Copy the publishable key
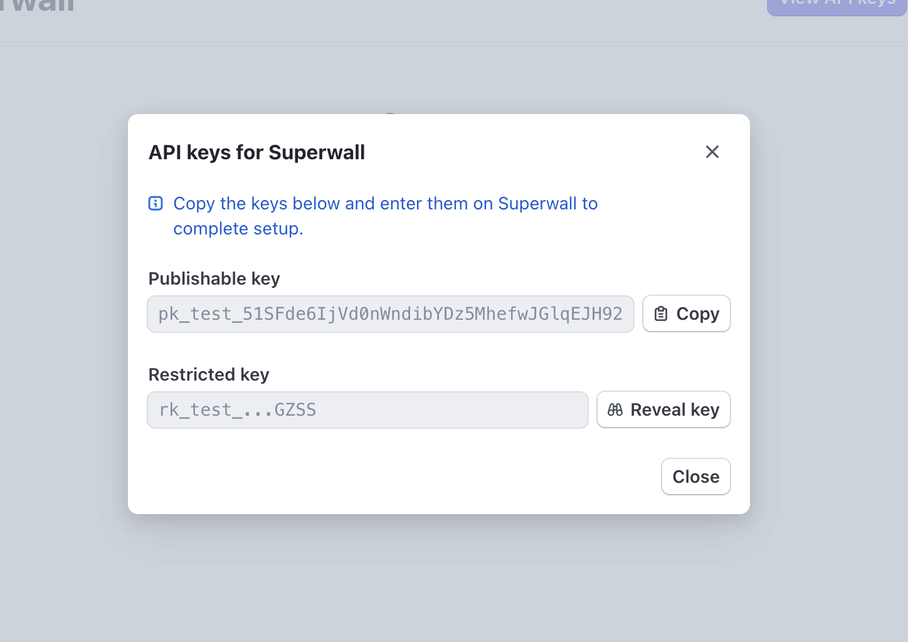This screenshot has width=908, height=642. pos(686,313)
